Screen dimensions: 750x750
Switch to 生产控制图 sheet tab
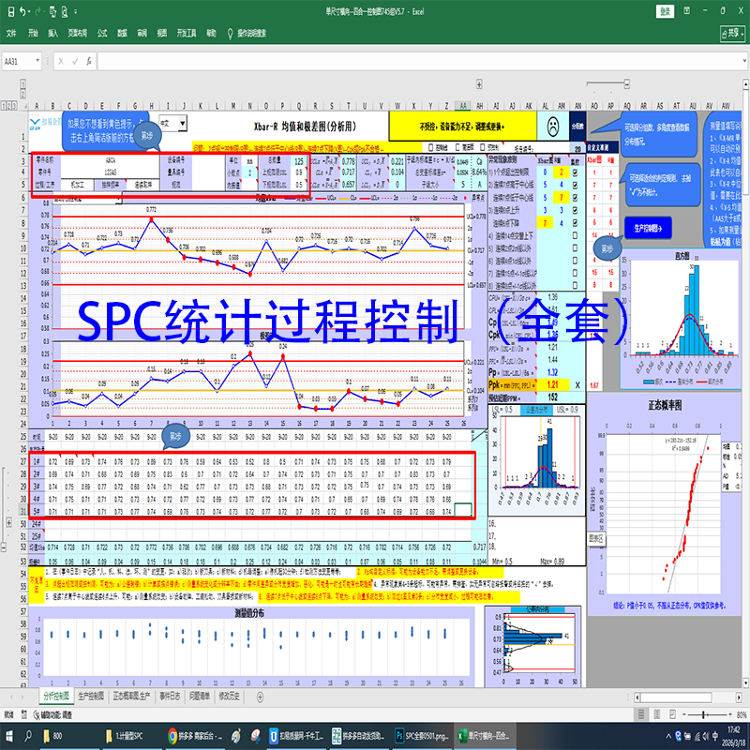pyautogui.click(x=91, y=696)
